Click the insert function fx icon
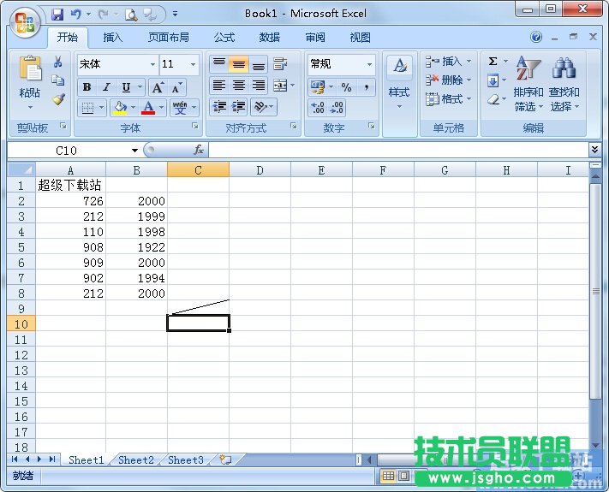The width and height of the screenshot is (609, 492). [199, 150]
